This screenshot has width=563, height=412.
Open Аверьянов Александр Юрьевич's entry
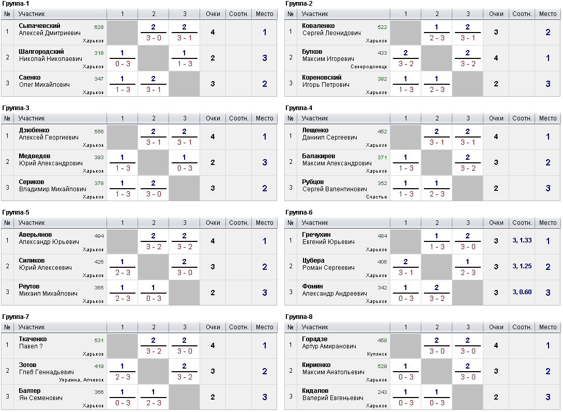(49, 238)
